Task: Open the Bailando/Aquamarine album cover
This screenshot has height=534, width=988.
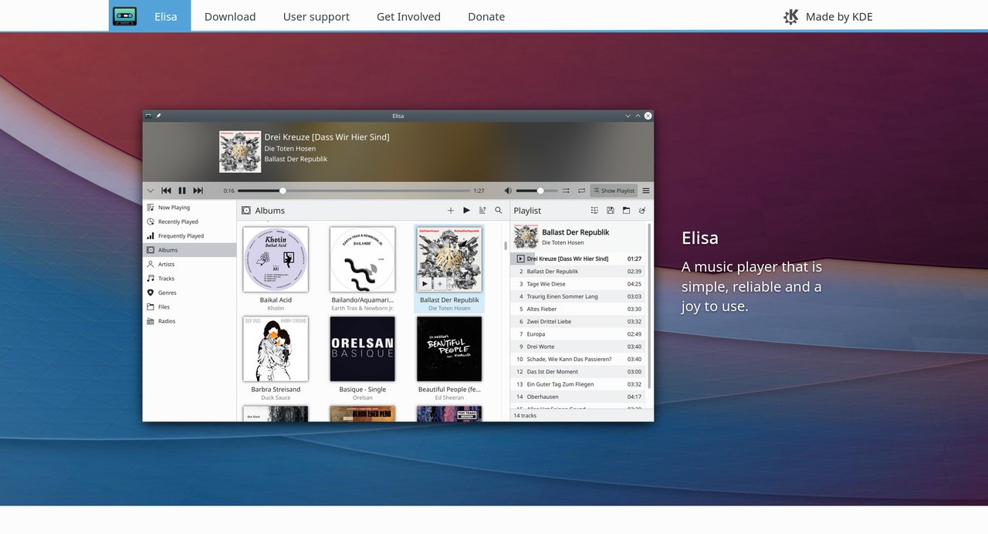Action: coord(363,259)
